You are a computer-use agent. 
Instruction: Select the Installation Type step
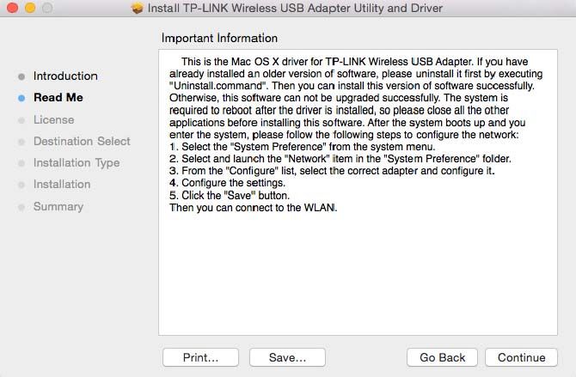(x=77, y=162)
